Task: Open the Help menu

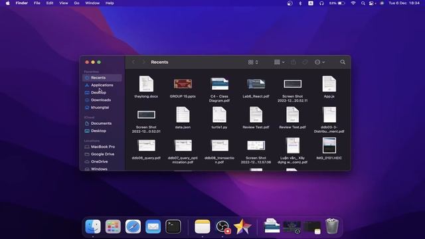Action: tap(110, 3)
